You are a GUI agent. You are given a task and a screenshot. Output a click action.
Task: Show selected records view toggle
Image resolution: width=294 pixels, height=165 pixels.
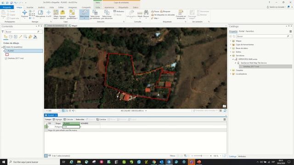pos(50,156)
